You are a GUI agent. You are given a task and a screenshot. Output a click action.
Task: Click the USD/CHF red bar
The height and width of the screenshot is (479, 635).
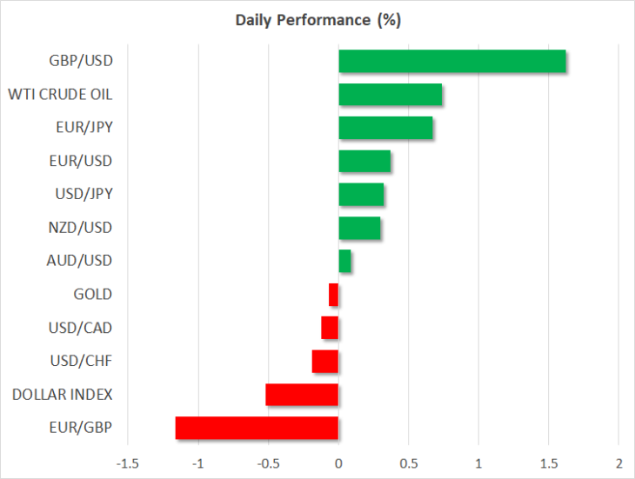tap(325, 362)
